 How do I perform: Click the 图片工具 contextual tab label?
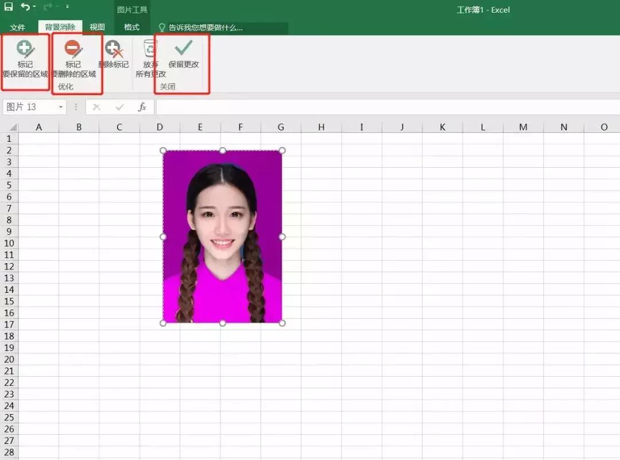coord(132,10)
